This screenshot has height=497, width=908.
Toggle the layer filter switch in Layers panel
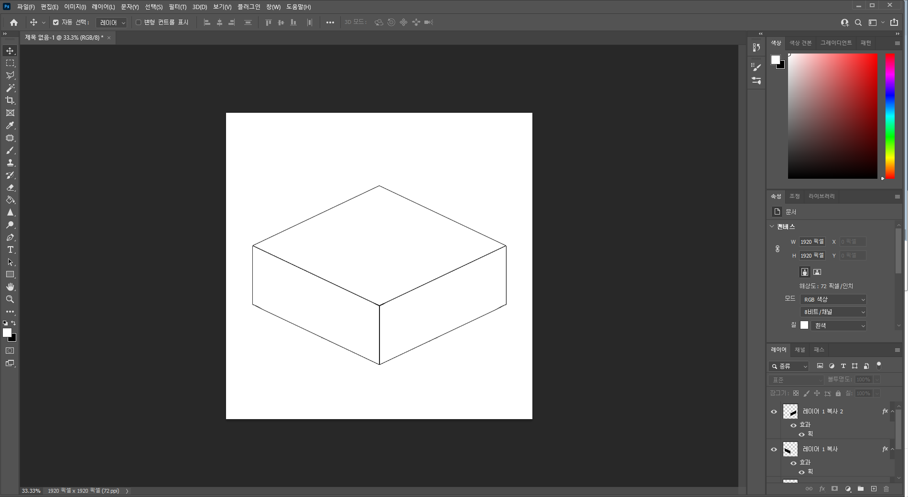click(879, 366)
